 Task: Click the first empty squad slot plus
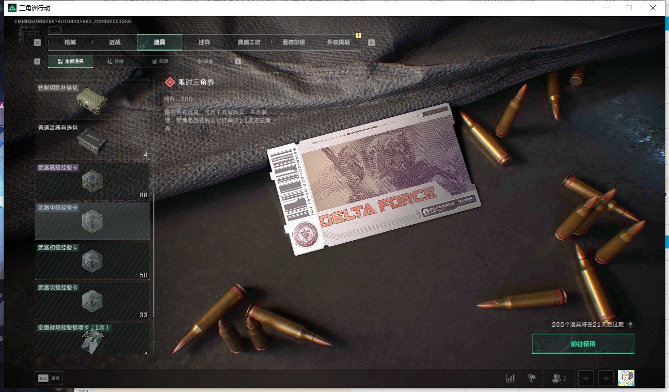pyautogui.click(x=586, y=378)
